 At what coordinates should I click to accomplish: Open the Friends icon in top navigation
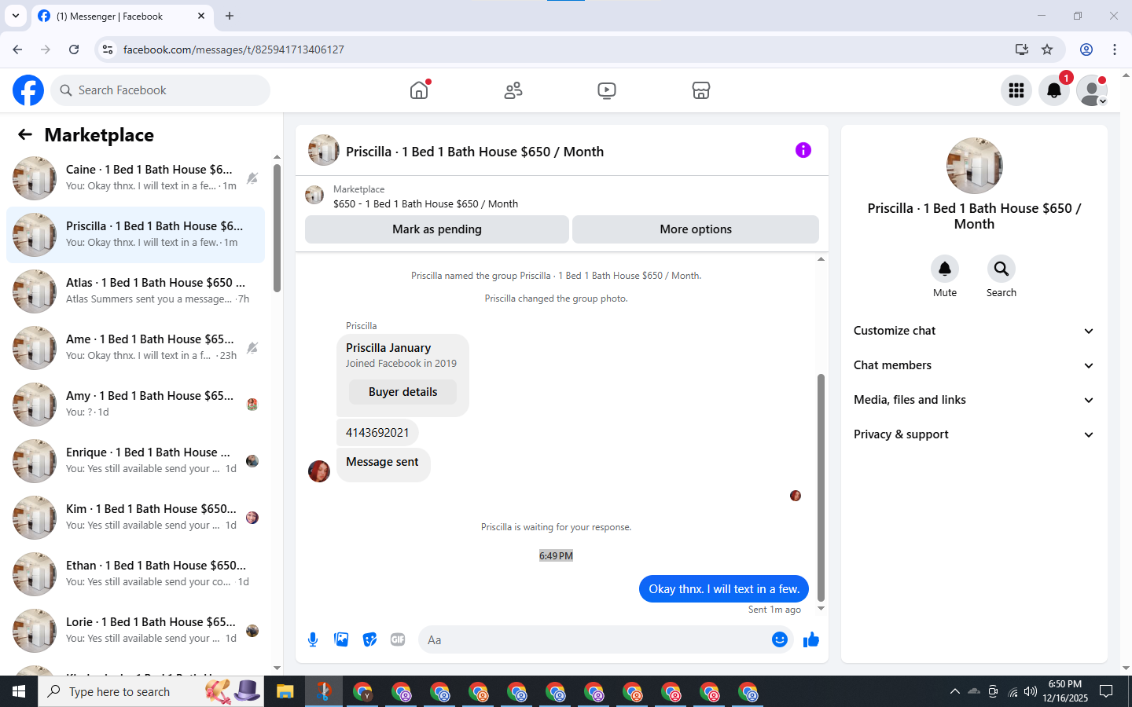coord(513,90)
